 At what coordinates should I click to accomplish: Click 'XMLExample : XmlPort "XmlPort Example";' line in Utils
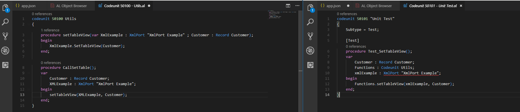[x=93, y=84]
